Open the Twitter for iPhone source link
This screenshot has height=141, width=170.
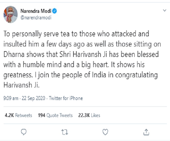pos(66,98)
